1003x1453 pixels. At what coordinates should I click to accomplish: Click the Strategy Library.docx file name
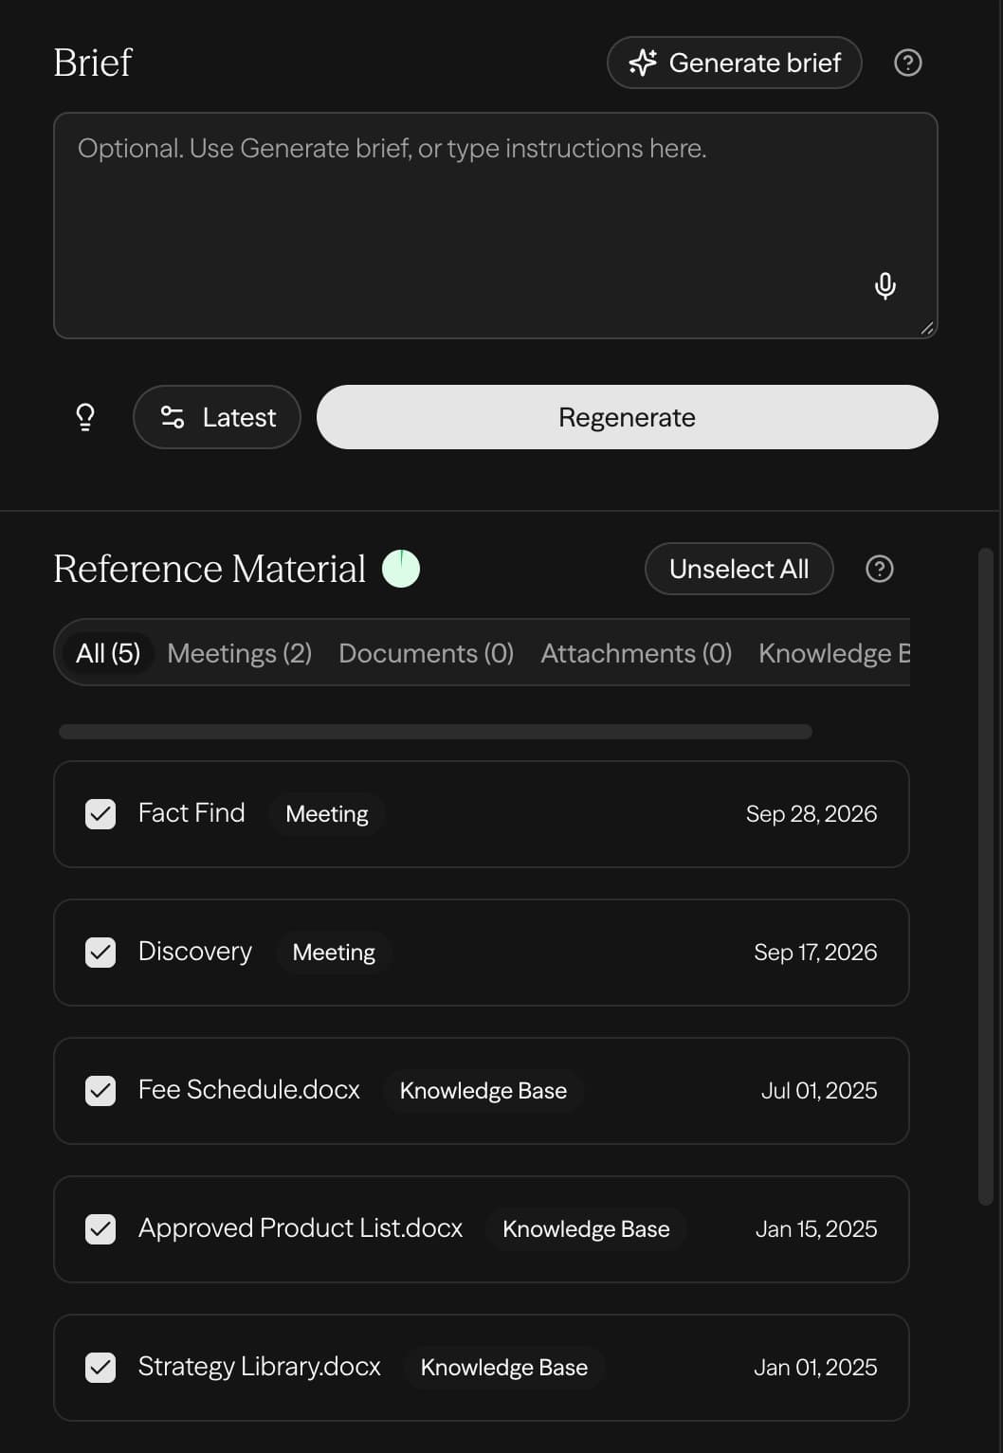click(x=260, y=1367)
